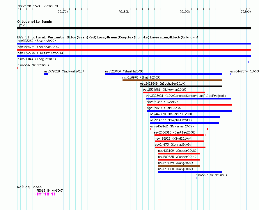Image resolution: width=259 pixels, height=210 pixels.
Task: Select the blue nsv528480 (Shaikh2009) bar
Action: [164, 74]
